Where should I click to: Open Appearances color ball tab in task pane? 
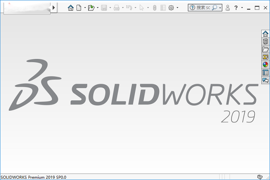tap(265, 65)
